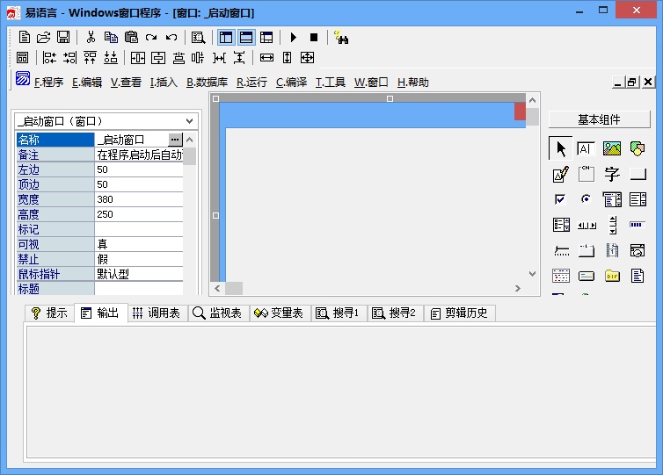Toggle the bottom status panel layout button
The width and height of the screenshot is (663, 475).
pyautogui.click(x=246, y=37)
